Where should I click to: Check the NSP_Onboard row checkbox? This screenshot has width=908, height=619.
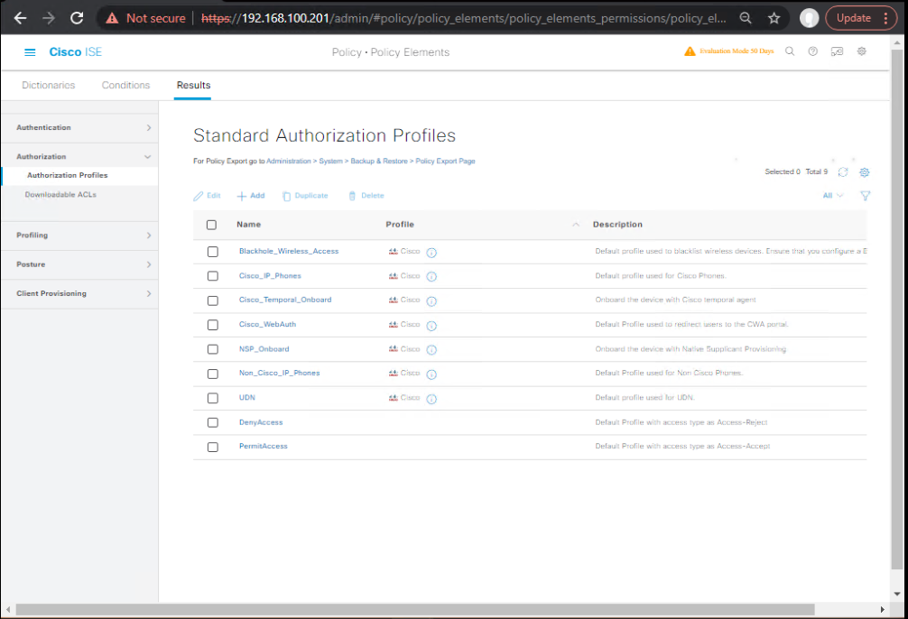(212, 349)
